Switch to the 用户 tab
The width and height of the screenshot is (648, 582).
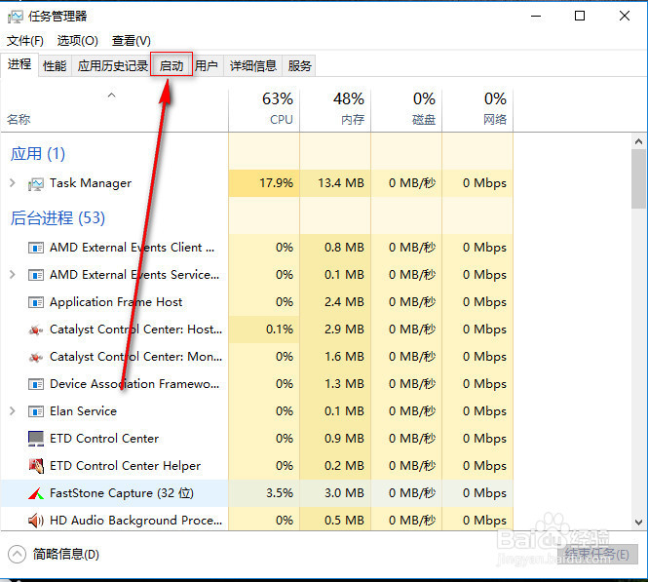(207, 65)
